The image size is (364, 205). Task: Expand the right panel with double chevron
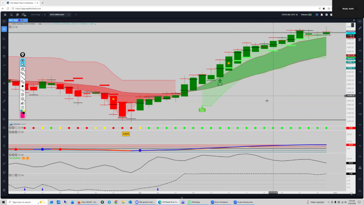pyautogui.click(x=360, y=21)
